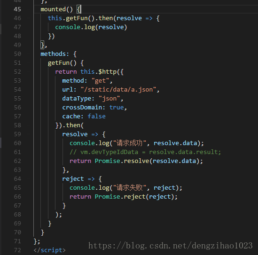This screenshot has width=258, height=255.
Task: Click 'then' on line 58
Action: (73, 125)
